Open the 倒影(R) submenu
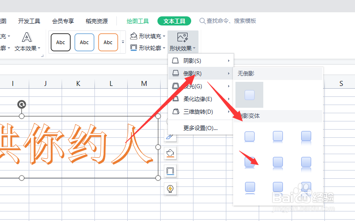Screen dimensions: 355x221 pyautogui.click(x=201, y=73)
